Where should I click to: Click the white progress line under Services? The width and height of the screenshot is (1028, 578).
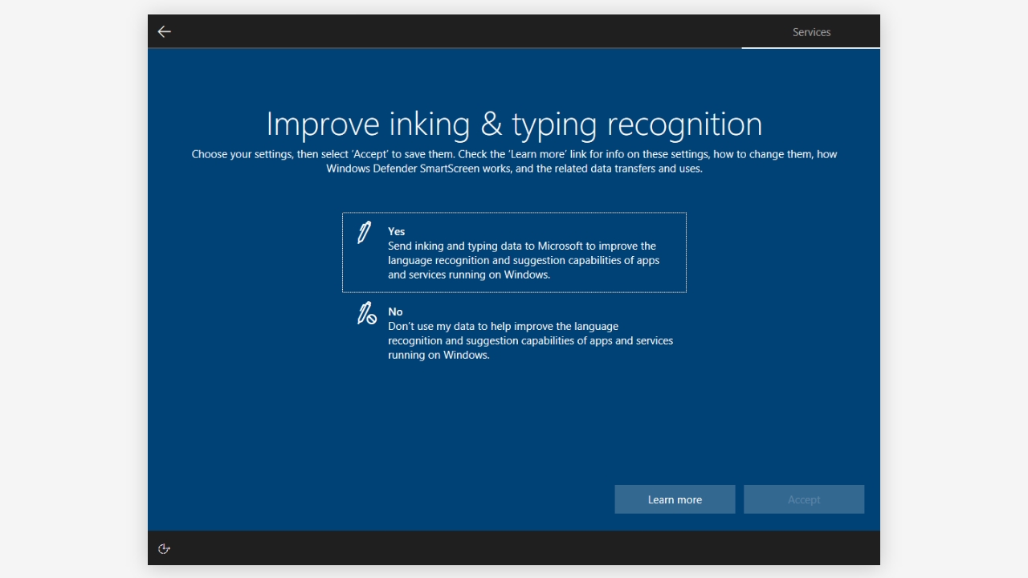pos(810,48)
